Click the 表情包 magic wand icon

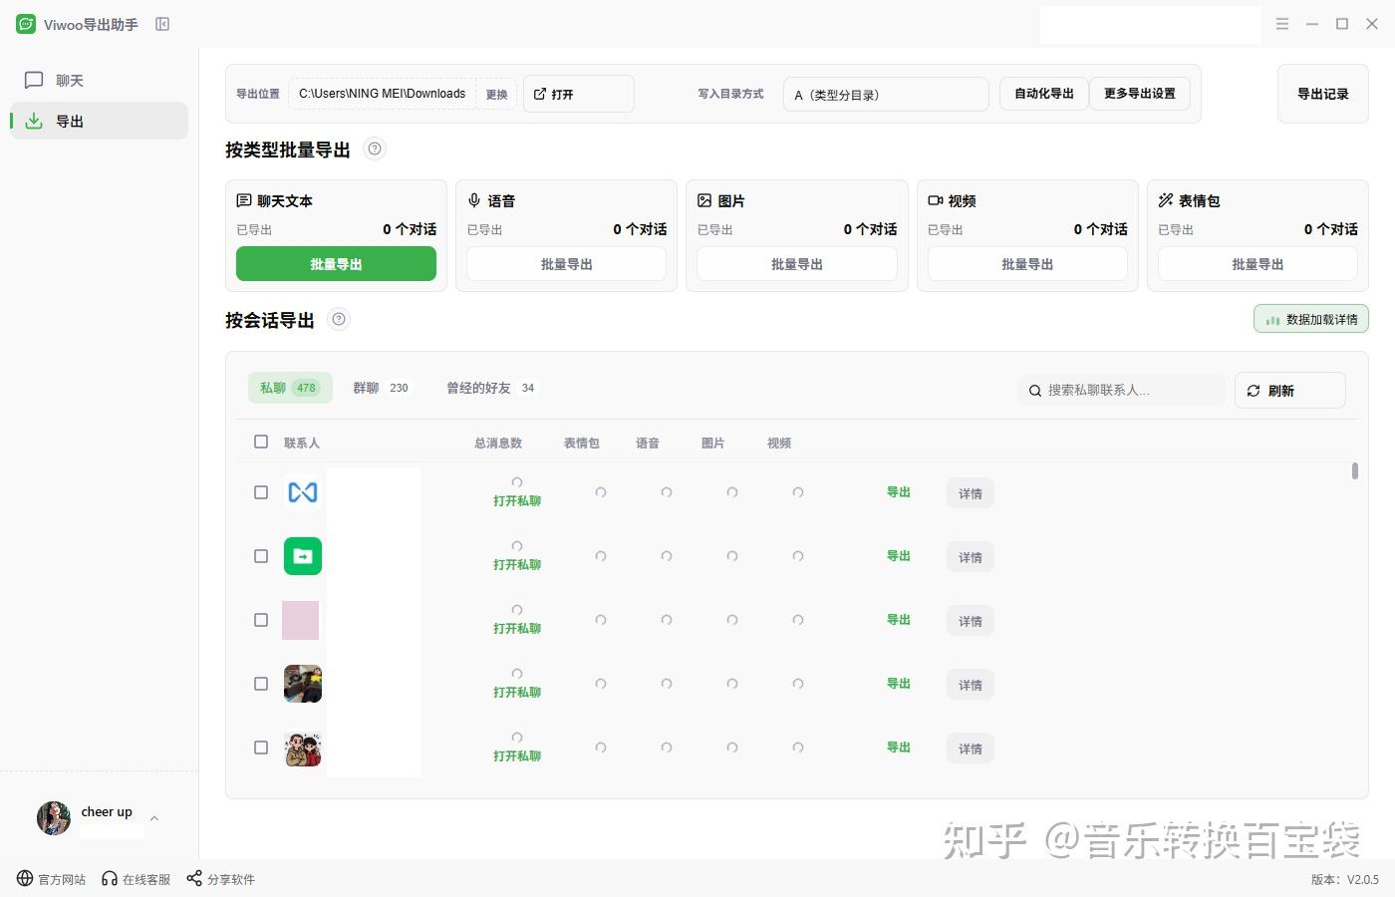(x=1166, y=200)
